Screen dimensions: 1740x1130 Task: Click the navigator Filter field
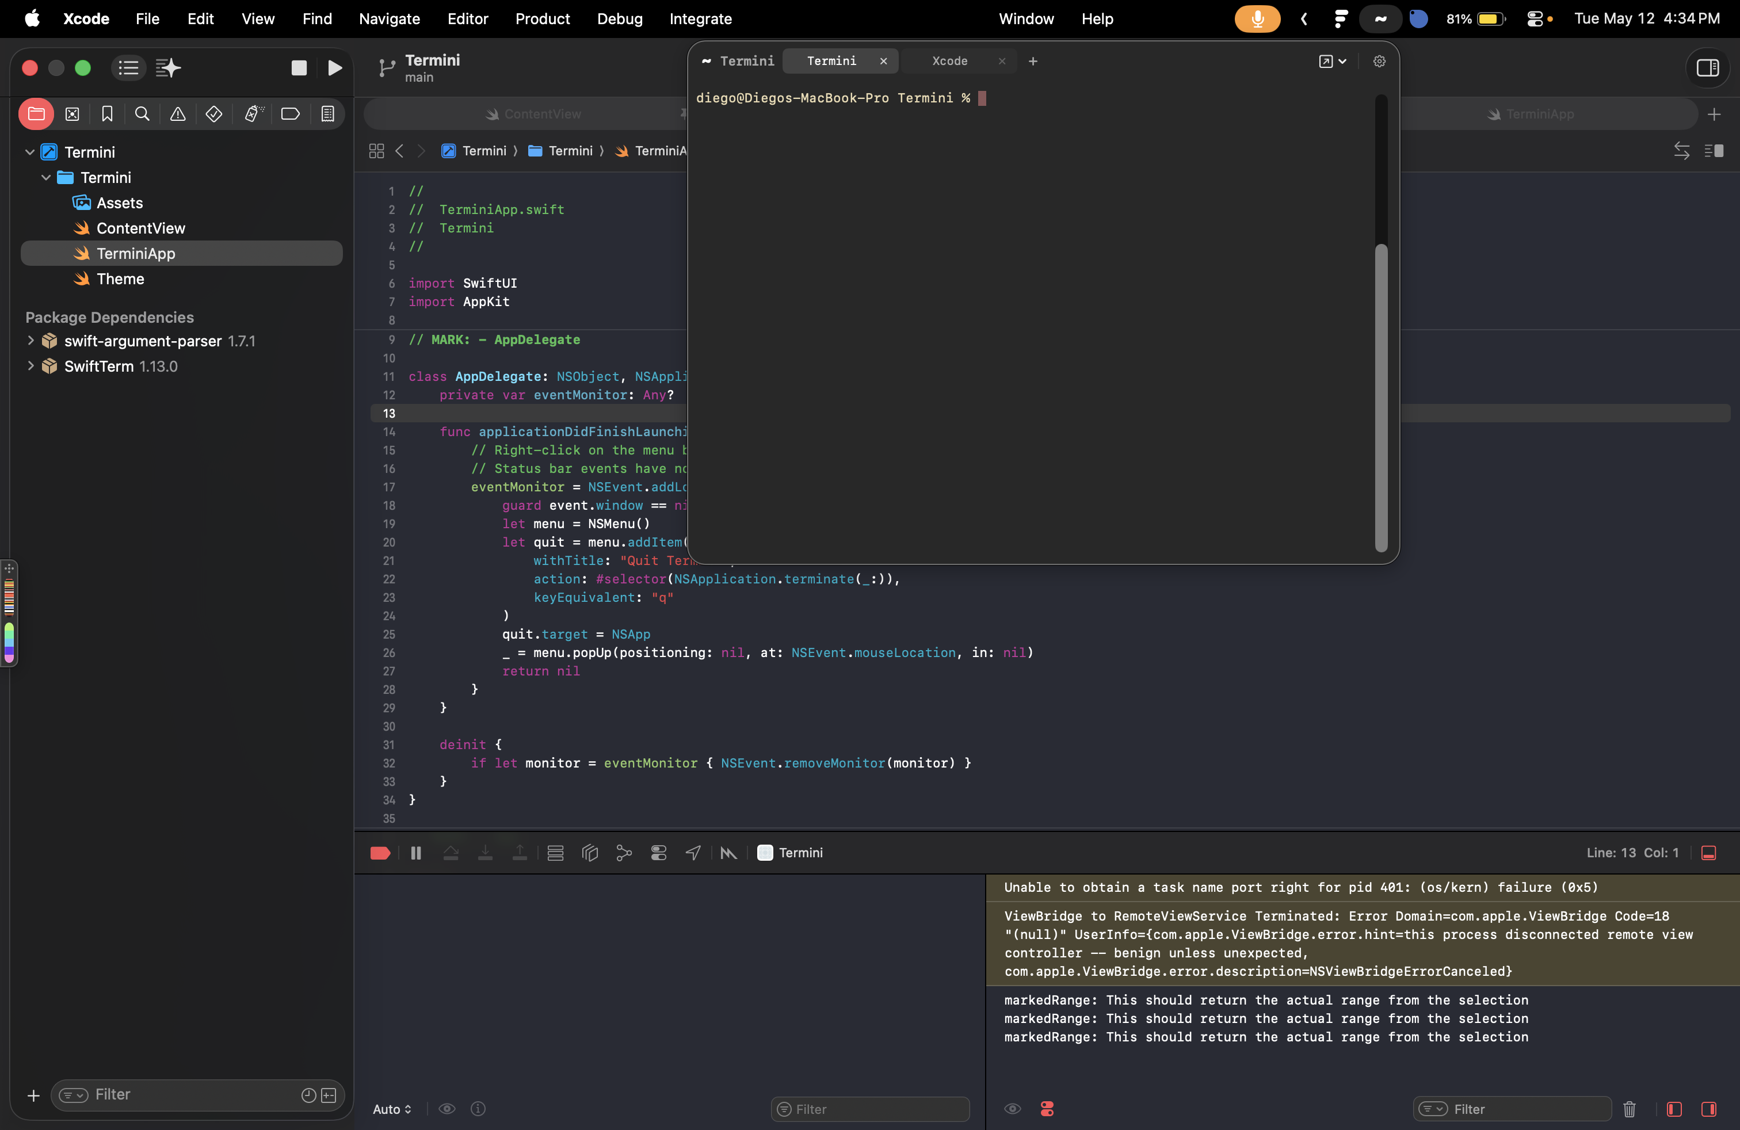(x=197, y=1095)
